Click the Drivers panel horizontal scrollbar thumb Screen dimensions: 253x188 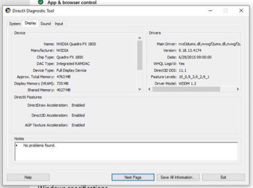(186, 89)
